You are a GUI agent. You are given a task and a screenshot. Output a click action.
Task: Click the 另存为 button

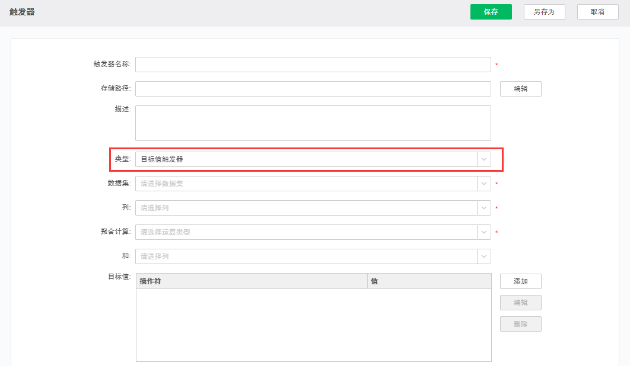click(544, 11)
